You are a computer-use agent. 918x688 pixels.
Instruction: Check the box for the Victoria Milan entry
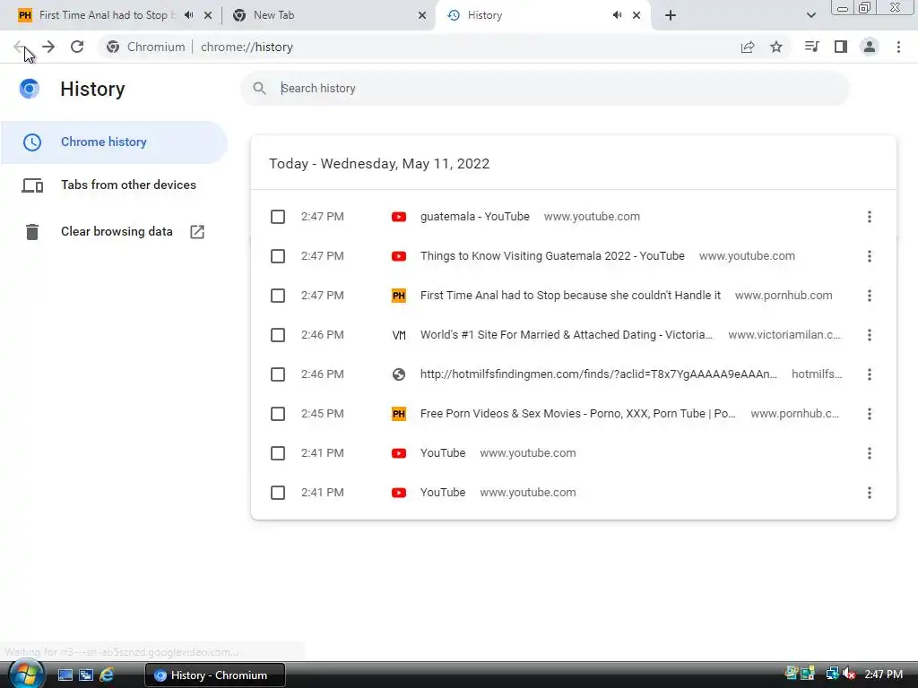[x=278, y=335]
